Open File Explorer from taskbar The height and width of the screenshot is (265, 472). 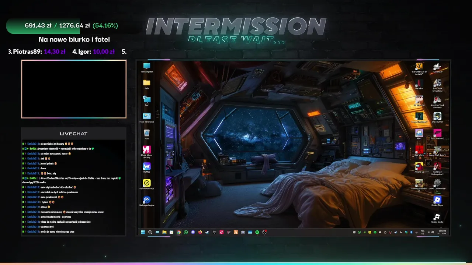point(164,232)
